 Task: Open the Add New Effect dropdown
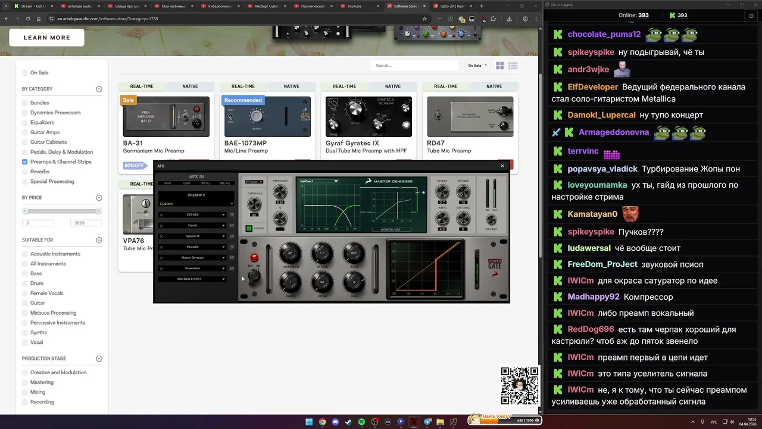coord(193,279)
